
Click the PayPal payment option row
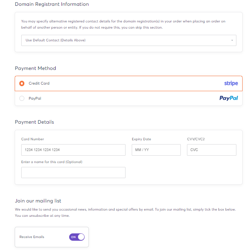click(x=129, y=99)
